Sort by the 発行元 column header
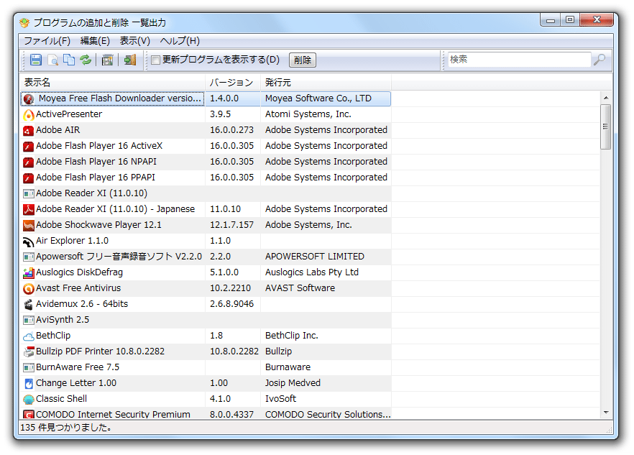 pyautogui.click(x=326, y=83)
